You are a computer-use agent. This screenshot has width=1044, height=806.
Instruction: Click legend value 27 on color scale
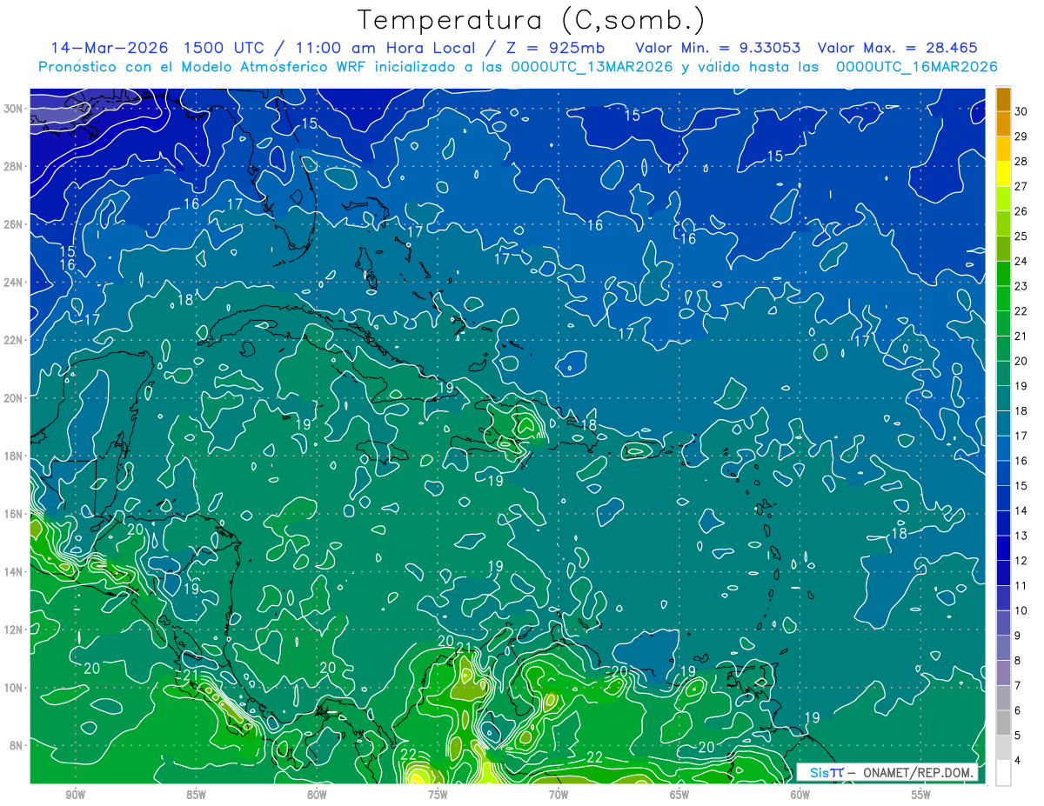(1021, 186)
